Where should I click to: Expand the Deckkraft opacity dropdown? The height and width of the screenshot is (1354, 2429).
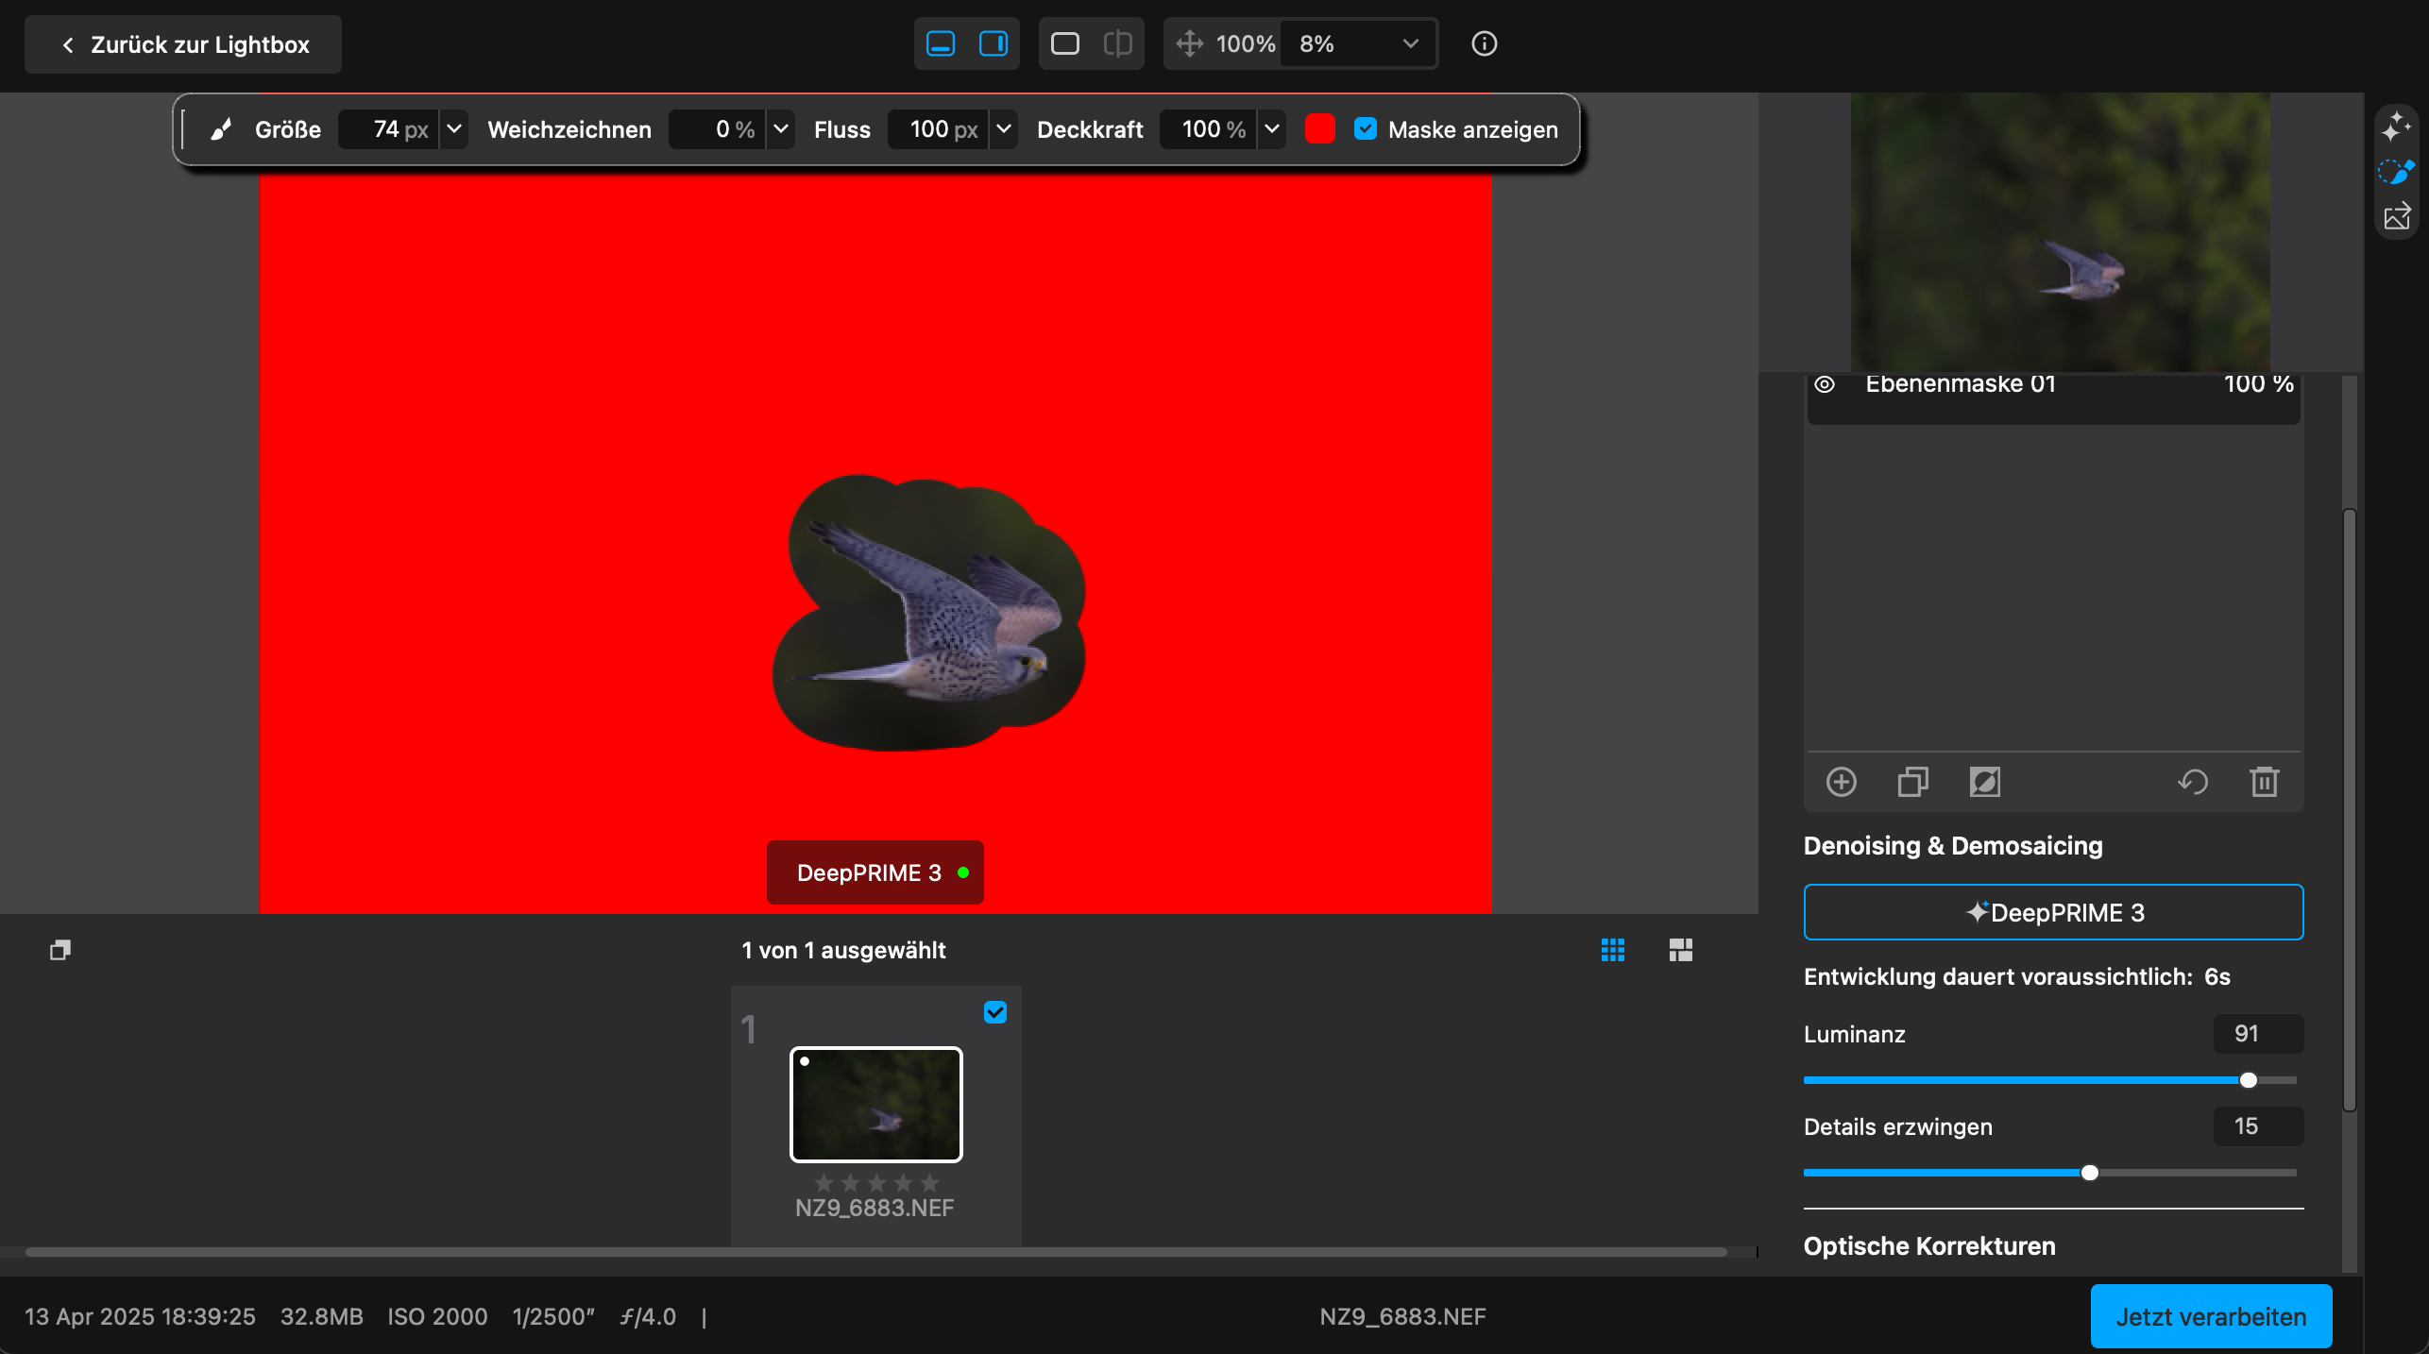pos(1272,129)
